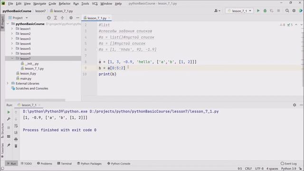Open Search Everywhere magnifier icon
The height and width of the screenshot is (171, 304).
click(287, 11)
